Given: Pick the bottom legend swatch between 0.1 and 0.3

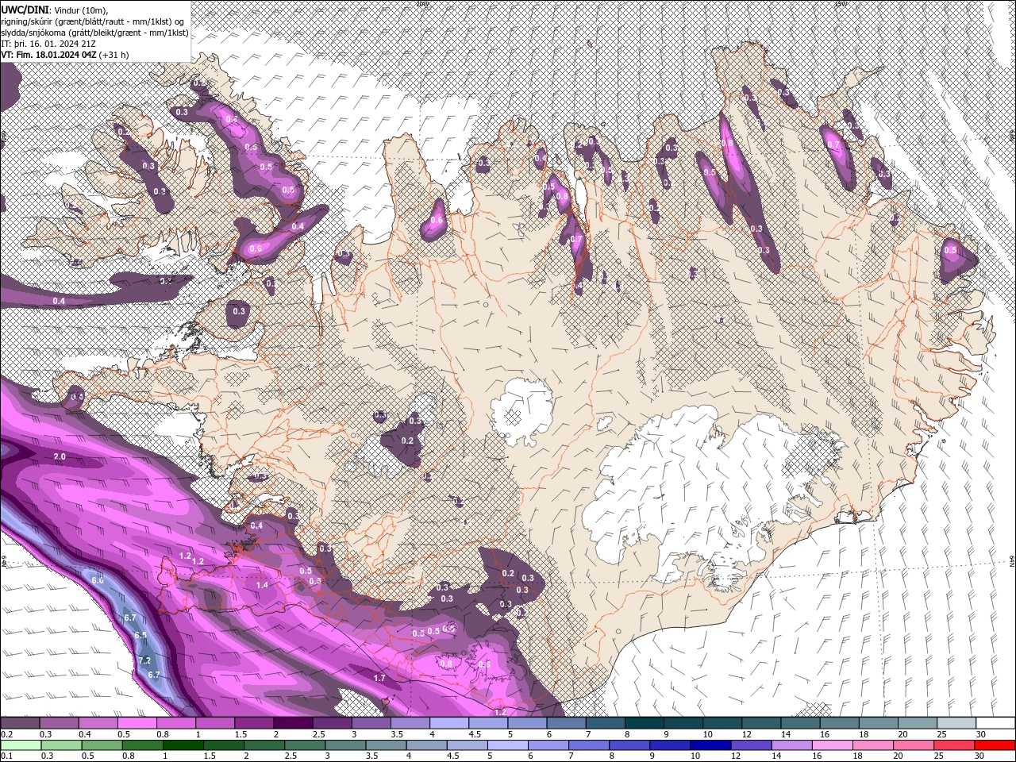Looking at the screenshot, I should pyautogui.click(x=21, y=745).
